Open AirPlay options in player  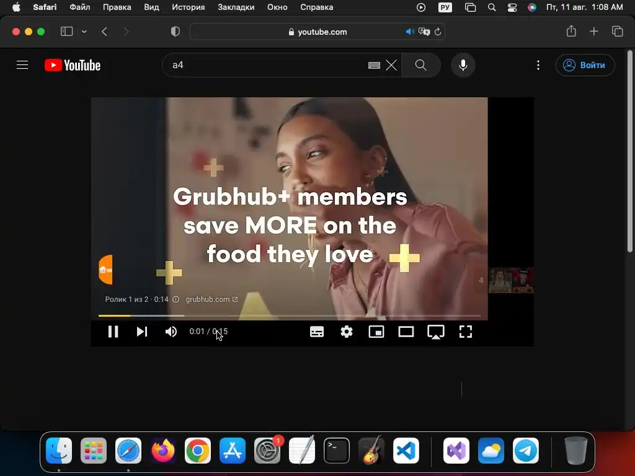pos(436,332)
